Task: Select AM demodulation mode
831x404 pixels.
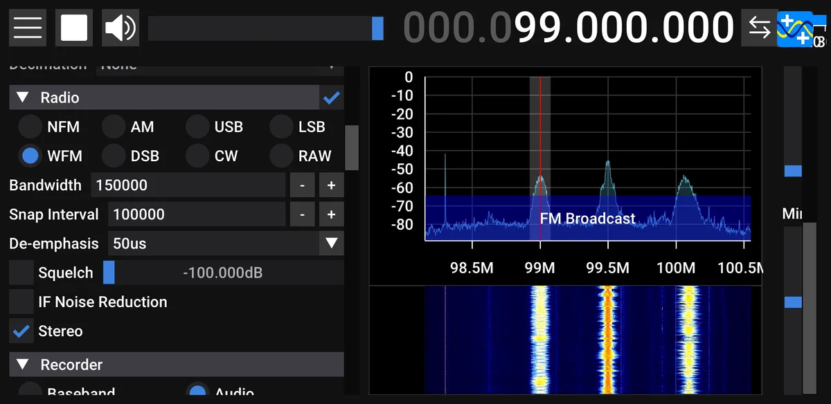Action: (114, 127)
